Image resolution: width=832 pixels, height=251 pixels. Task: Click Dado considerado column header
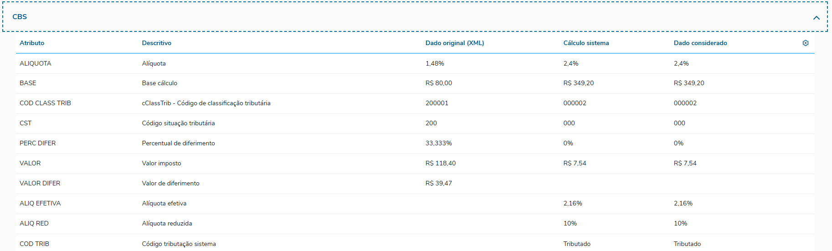[x=700, y=43]
